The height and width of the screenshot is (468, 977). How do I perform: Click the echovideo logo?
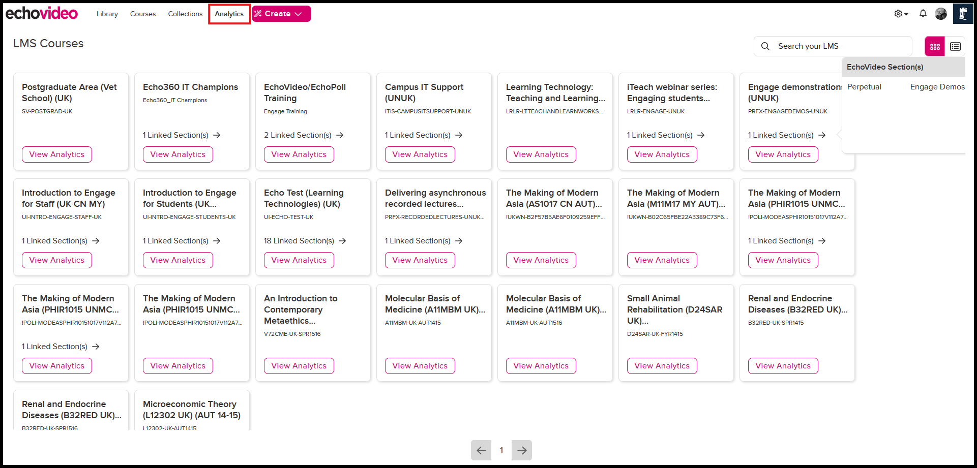42,13
